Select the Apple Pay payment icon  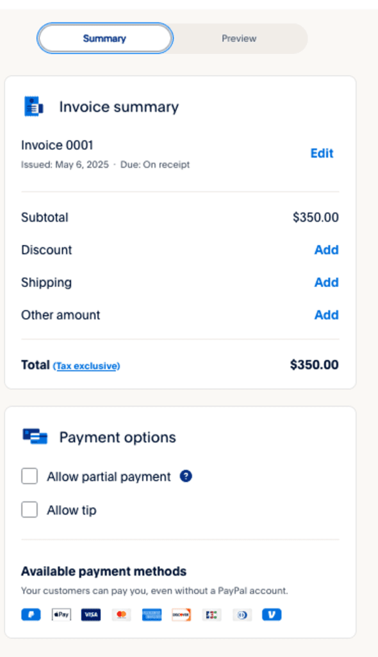(61, 614)
